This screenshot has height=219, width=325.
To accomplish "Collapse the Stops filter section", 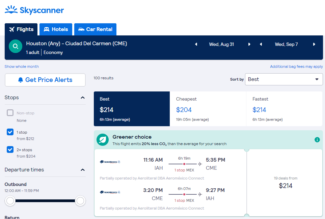I will [x=83, y=98].
